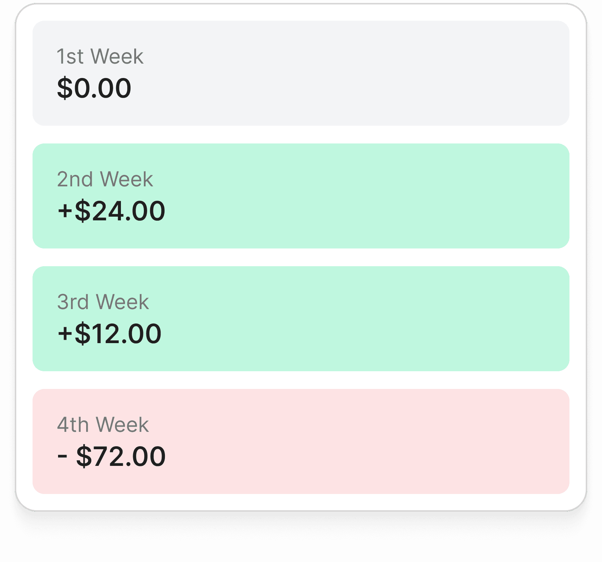Click the plus sign before $24.00
602x562 pixels.
[65, 211]
